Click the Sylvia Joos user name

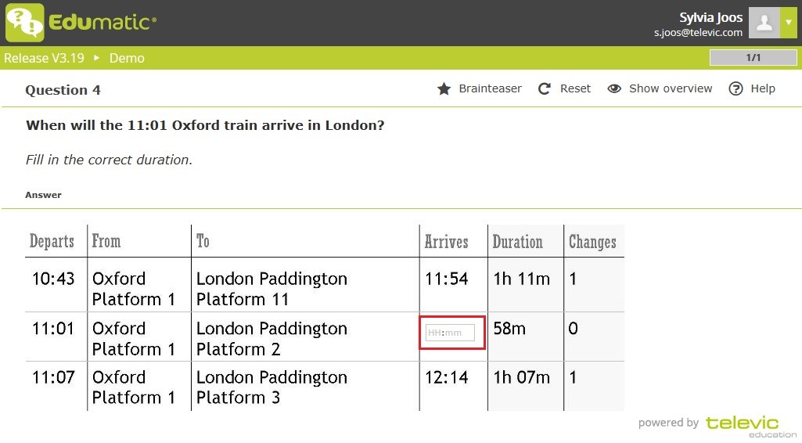pyautogui.click(x=710, y=17)
